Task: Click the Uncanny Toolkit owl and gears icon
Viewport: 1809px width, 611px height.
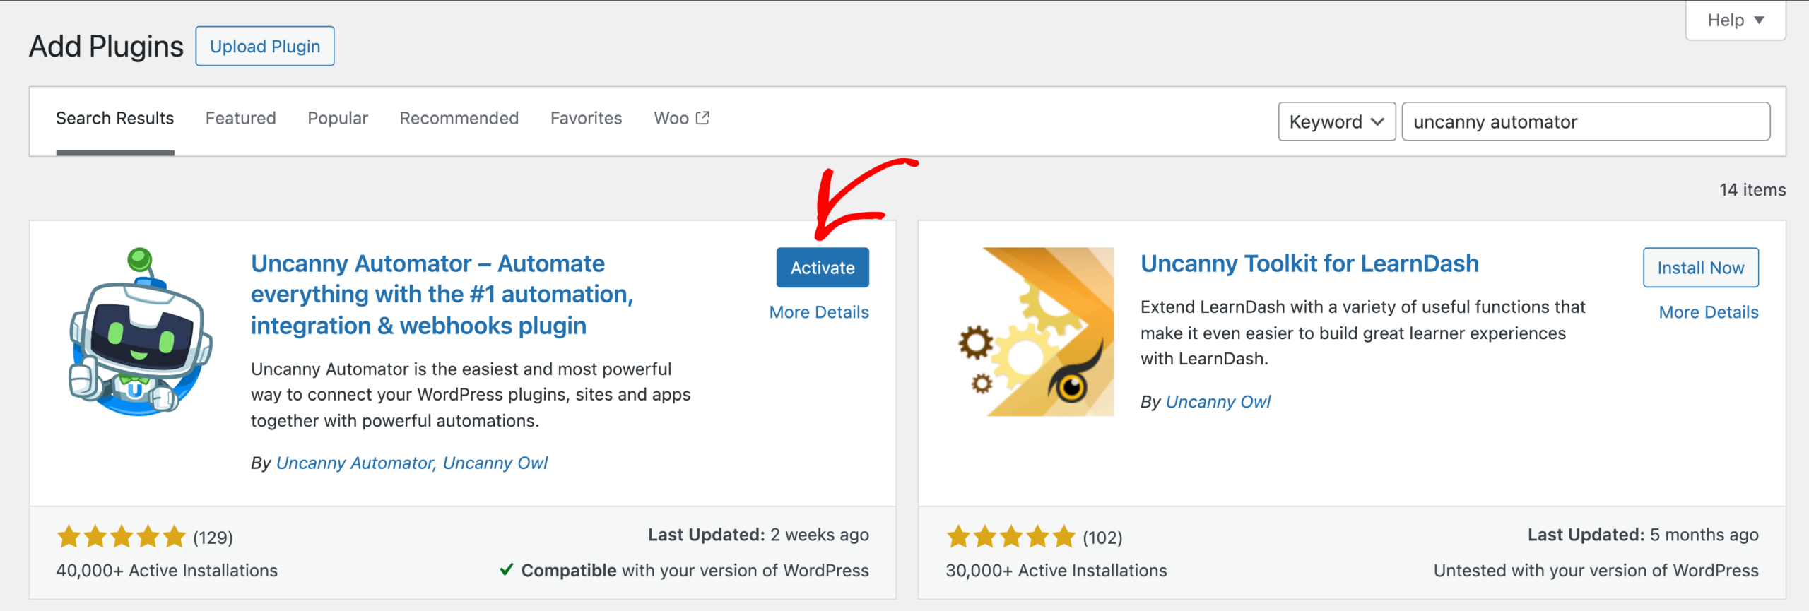Action: (x=1036, y=331)
